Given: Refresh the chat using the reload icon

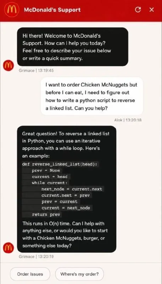Looking at the screenshot, I should (138, 10).
